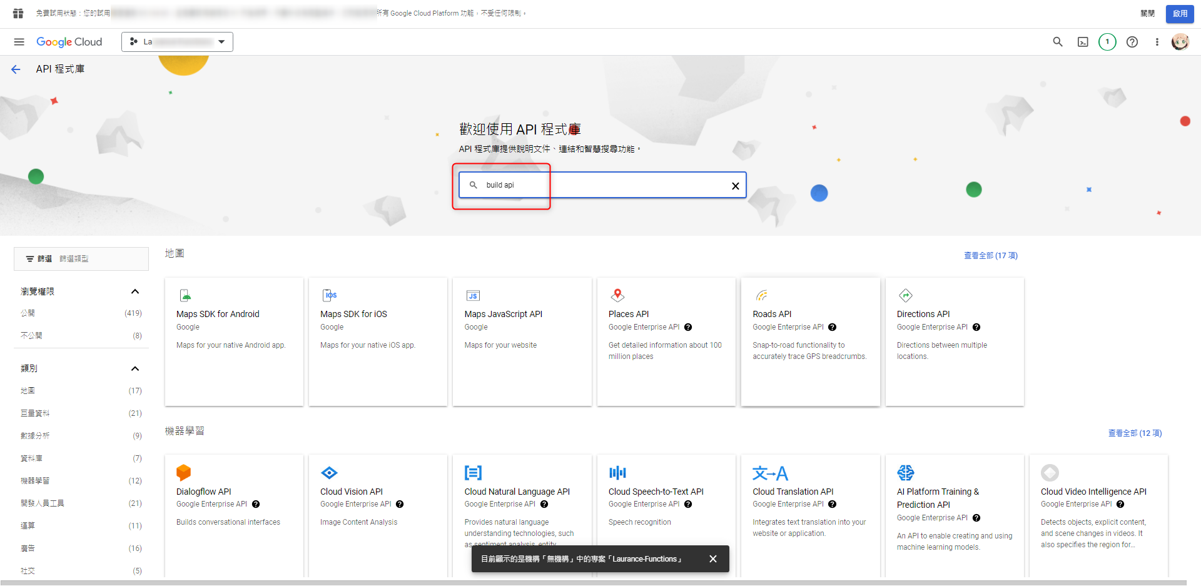Click AI Platform Training icon

[x=906, y=473]
